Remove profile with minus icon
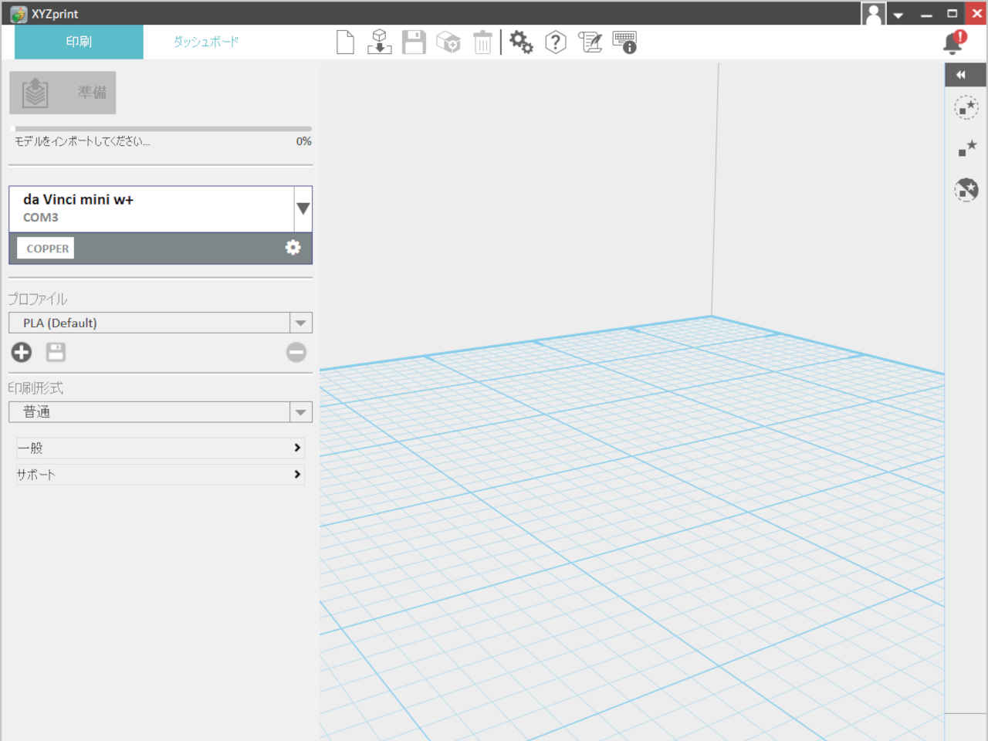Viewport: 988px width, 741px height. (x=296, y=352)
